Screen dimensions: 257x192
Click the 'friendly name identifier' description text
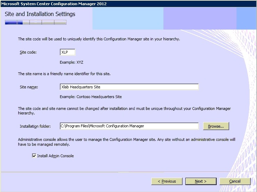[64, 74]
